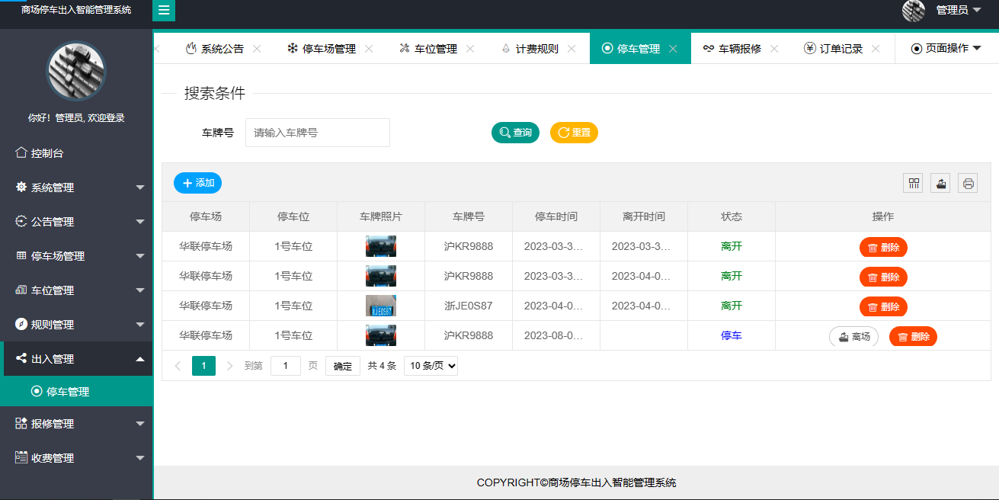Open the 页面操作 dropdown
999x500 pixels.
[x=946, y=48]
